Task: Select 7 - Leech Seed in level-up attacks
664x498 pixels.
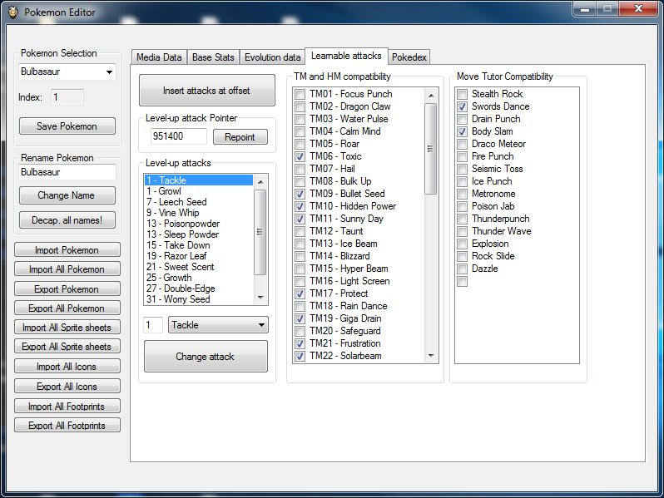Action: [176, 202]
